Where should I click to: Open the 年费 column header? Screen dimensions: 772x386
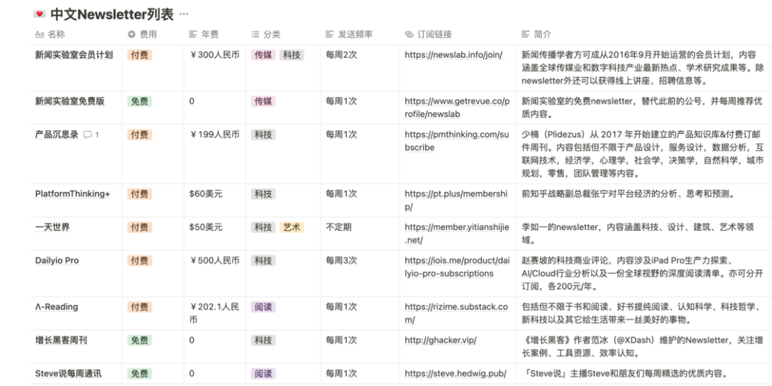coord(204,34)
